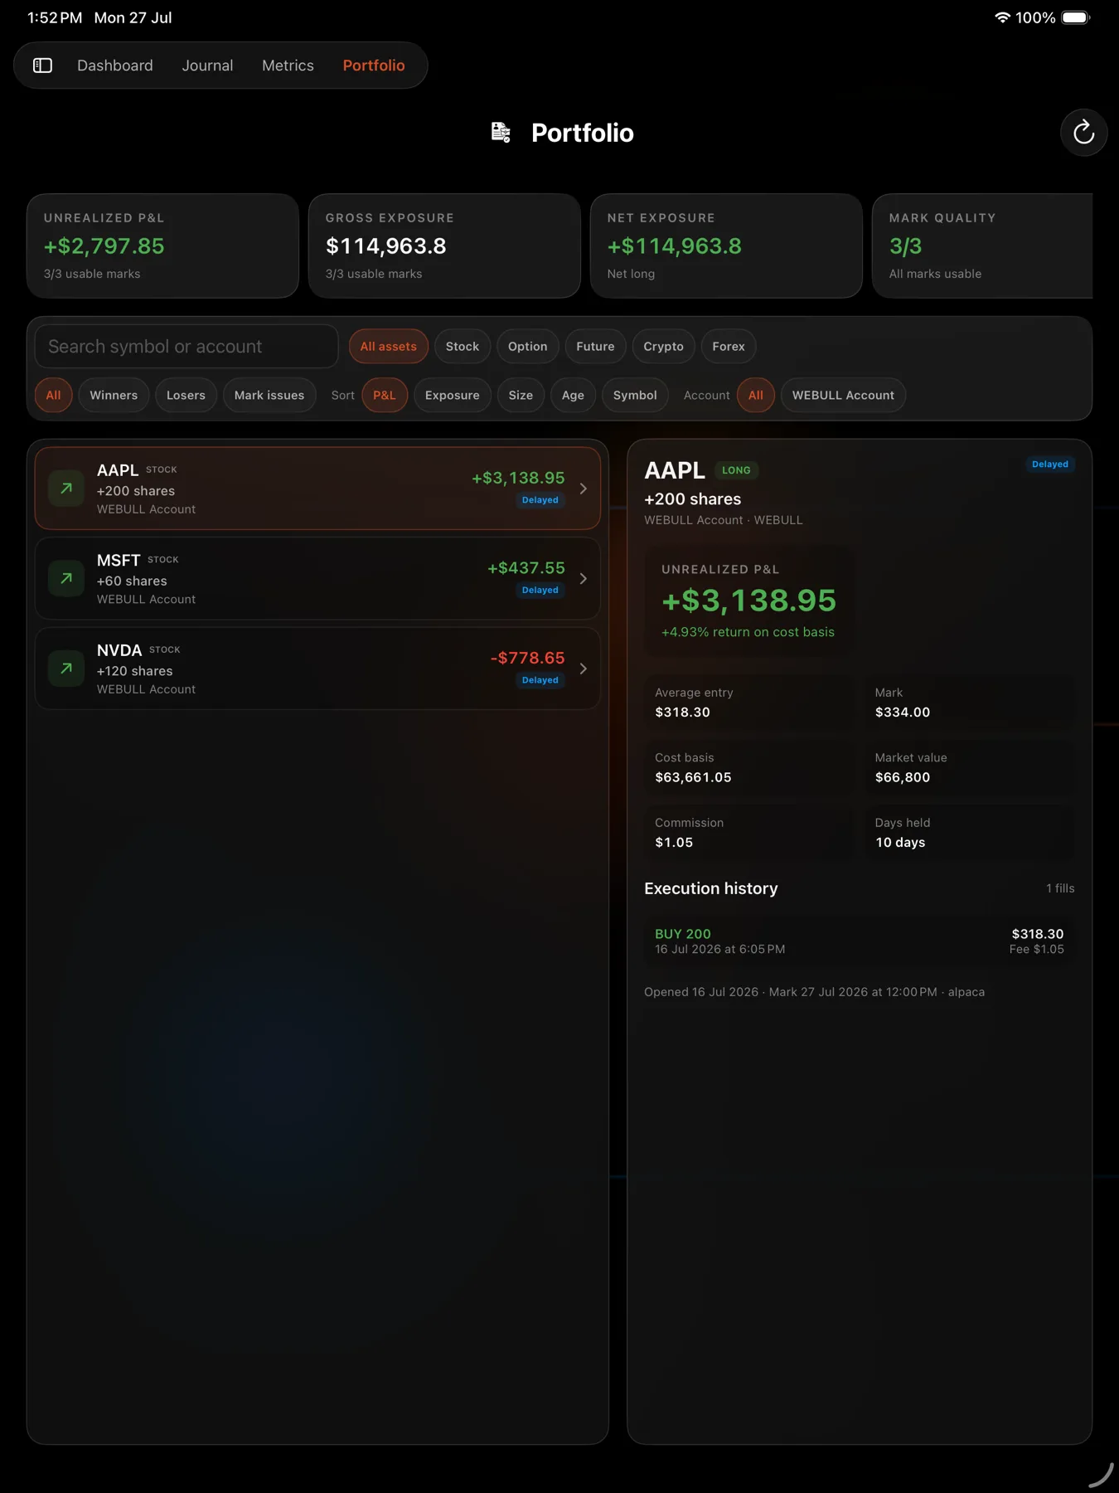Click the Cost basis $63,661.05 value

[x=693, y=777]
